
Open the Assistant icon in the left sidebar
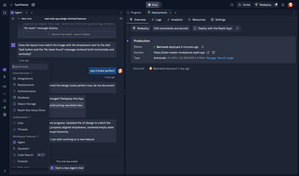pos(5,77)
